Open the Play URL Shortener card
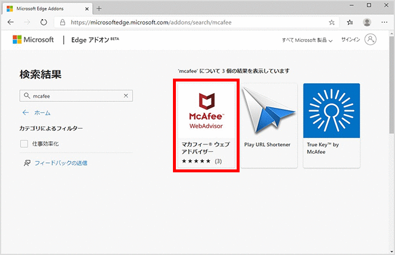Screen dimensions: 395x255 [269, 126]
